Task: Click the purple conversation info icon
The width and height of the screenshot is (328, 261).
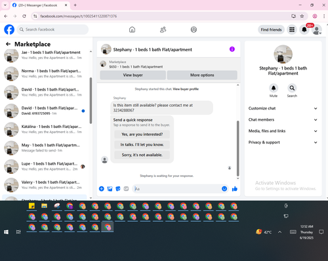Action: pos(232,49)
